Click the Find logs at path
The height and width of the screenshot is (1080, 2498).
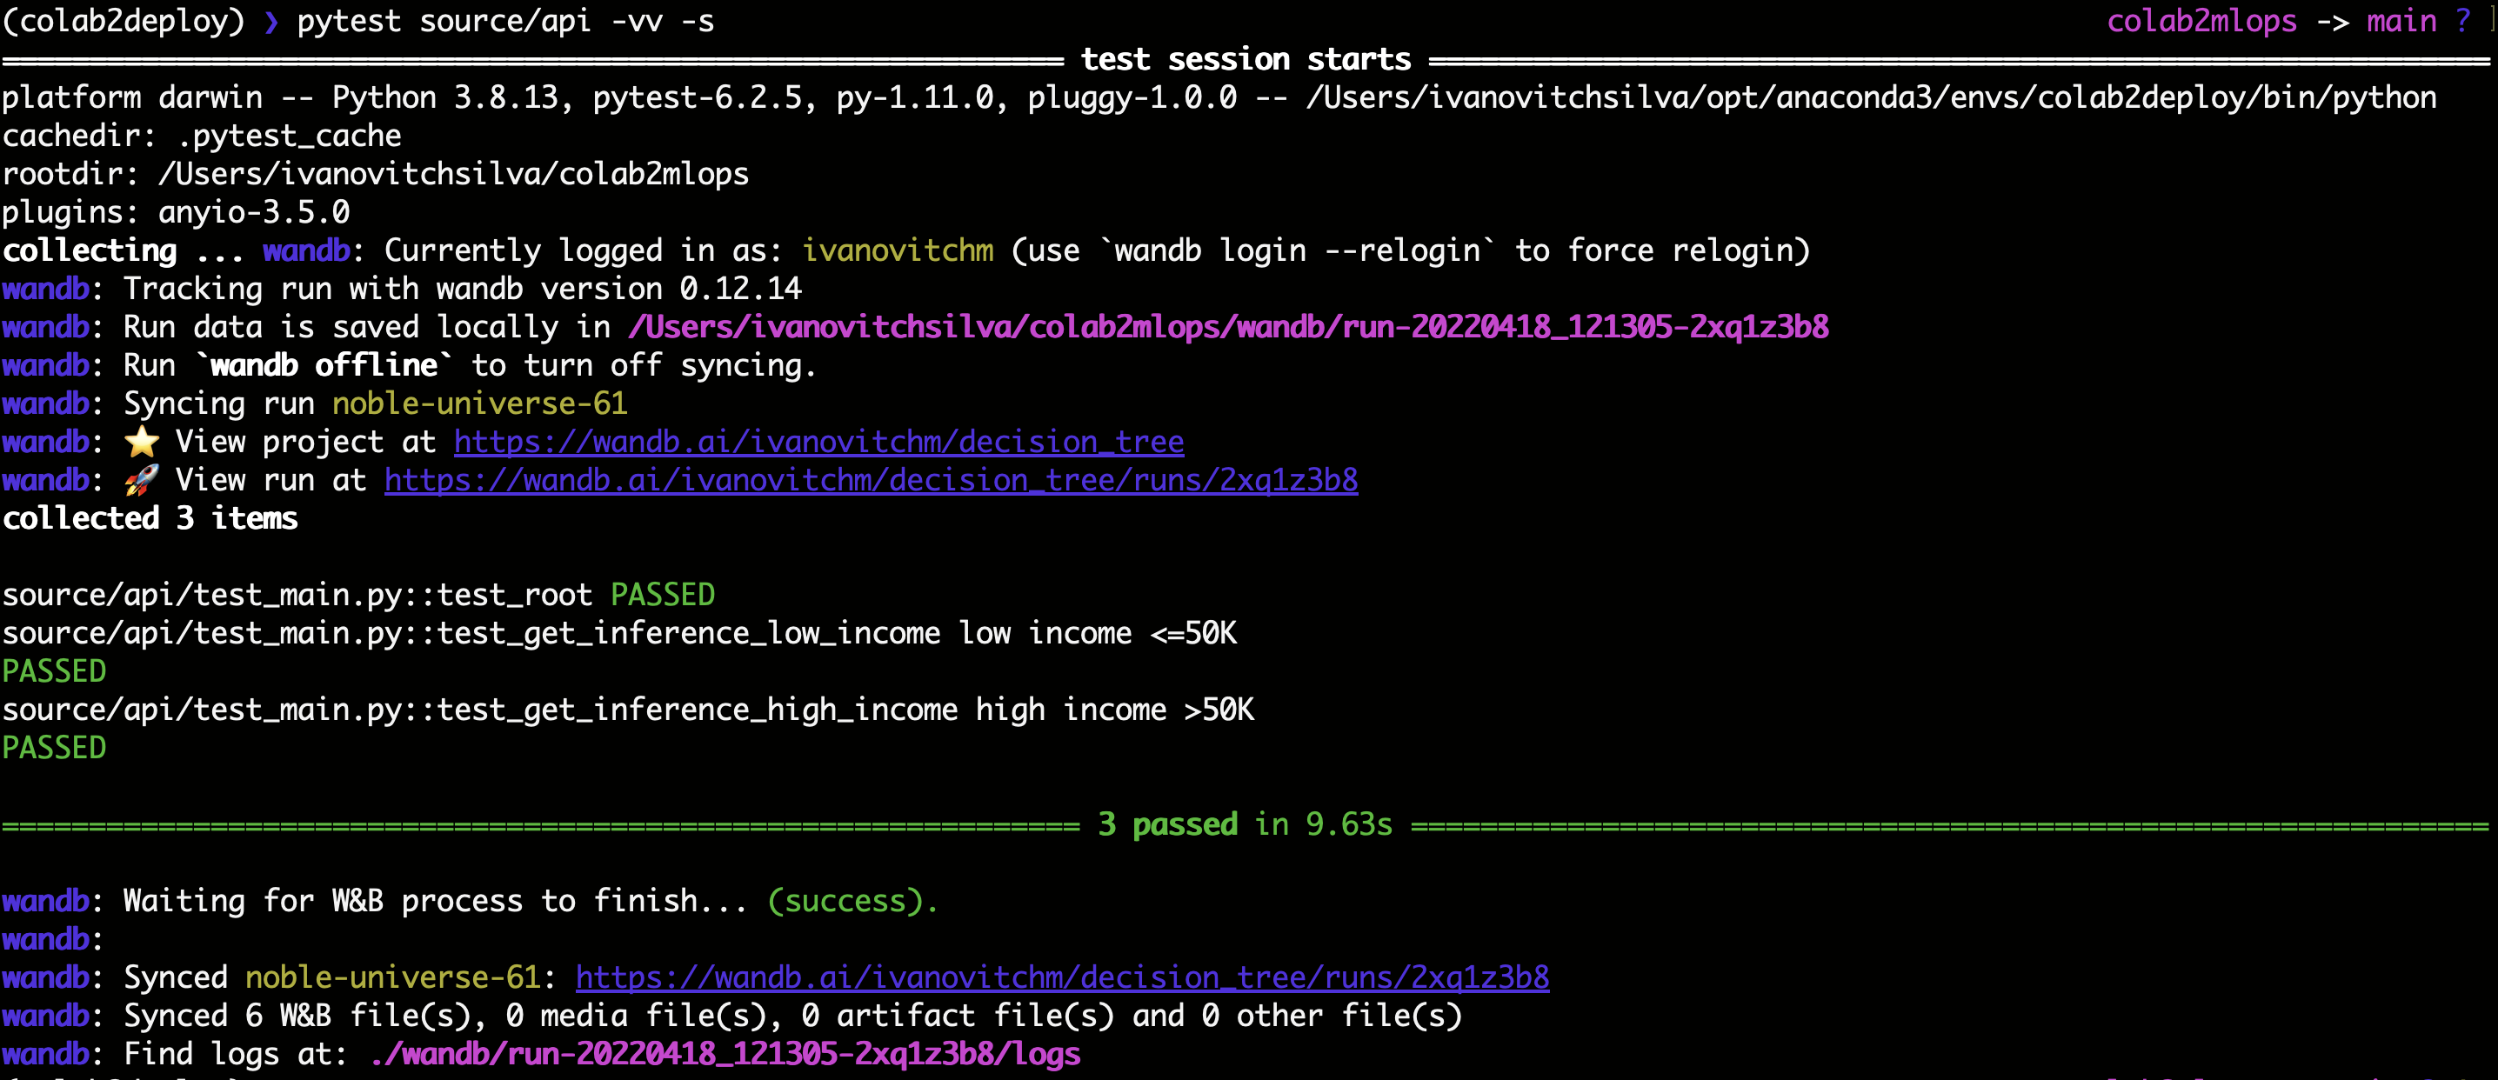coord(725,1054)
